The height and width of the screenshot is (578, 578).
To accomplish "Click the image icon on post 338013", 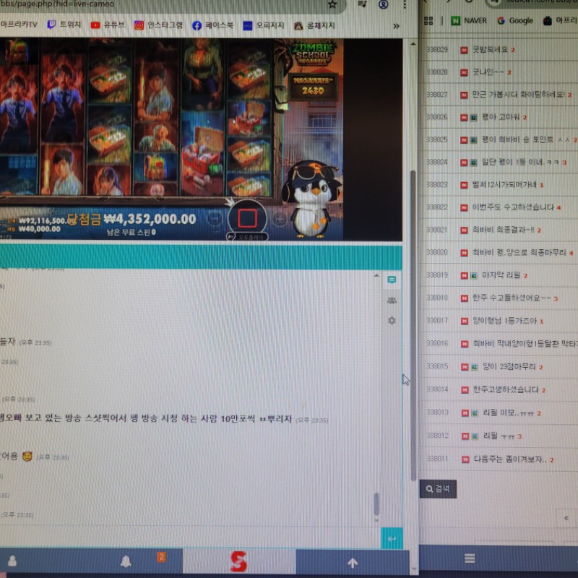I will pyautogui.click(x=475, y=413).
